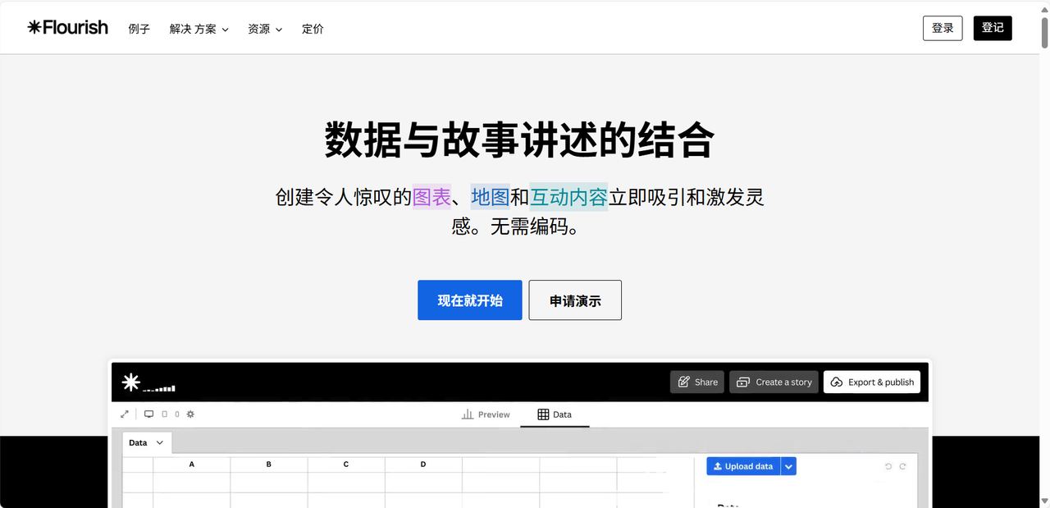Viewport: 1050px width, 508px height.
Task: Open the arrow dropdown beside Upload data
Action: [788, 466]
